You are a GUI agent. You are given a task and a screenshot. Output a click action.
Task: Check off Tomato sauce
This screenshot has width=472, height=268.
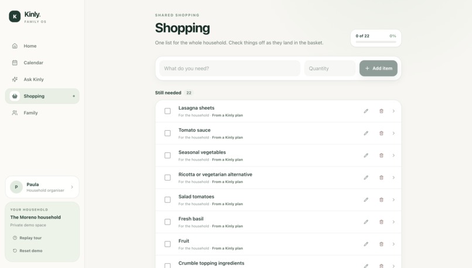pyautogui.click(x=167, y=133)
